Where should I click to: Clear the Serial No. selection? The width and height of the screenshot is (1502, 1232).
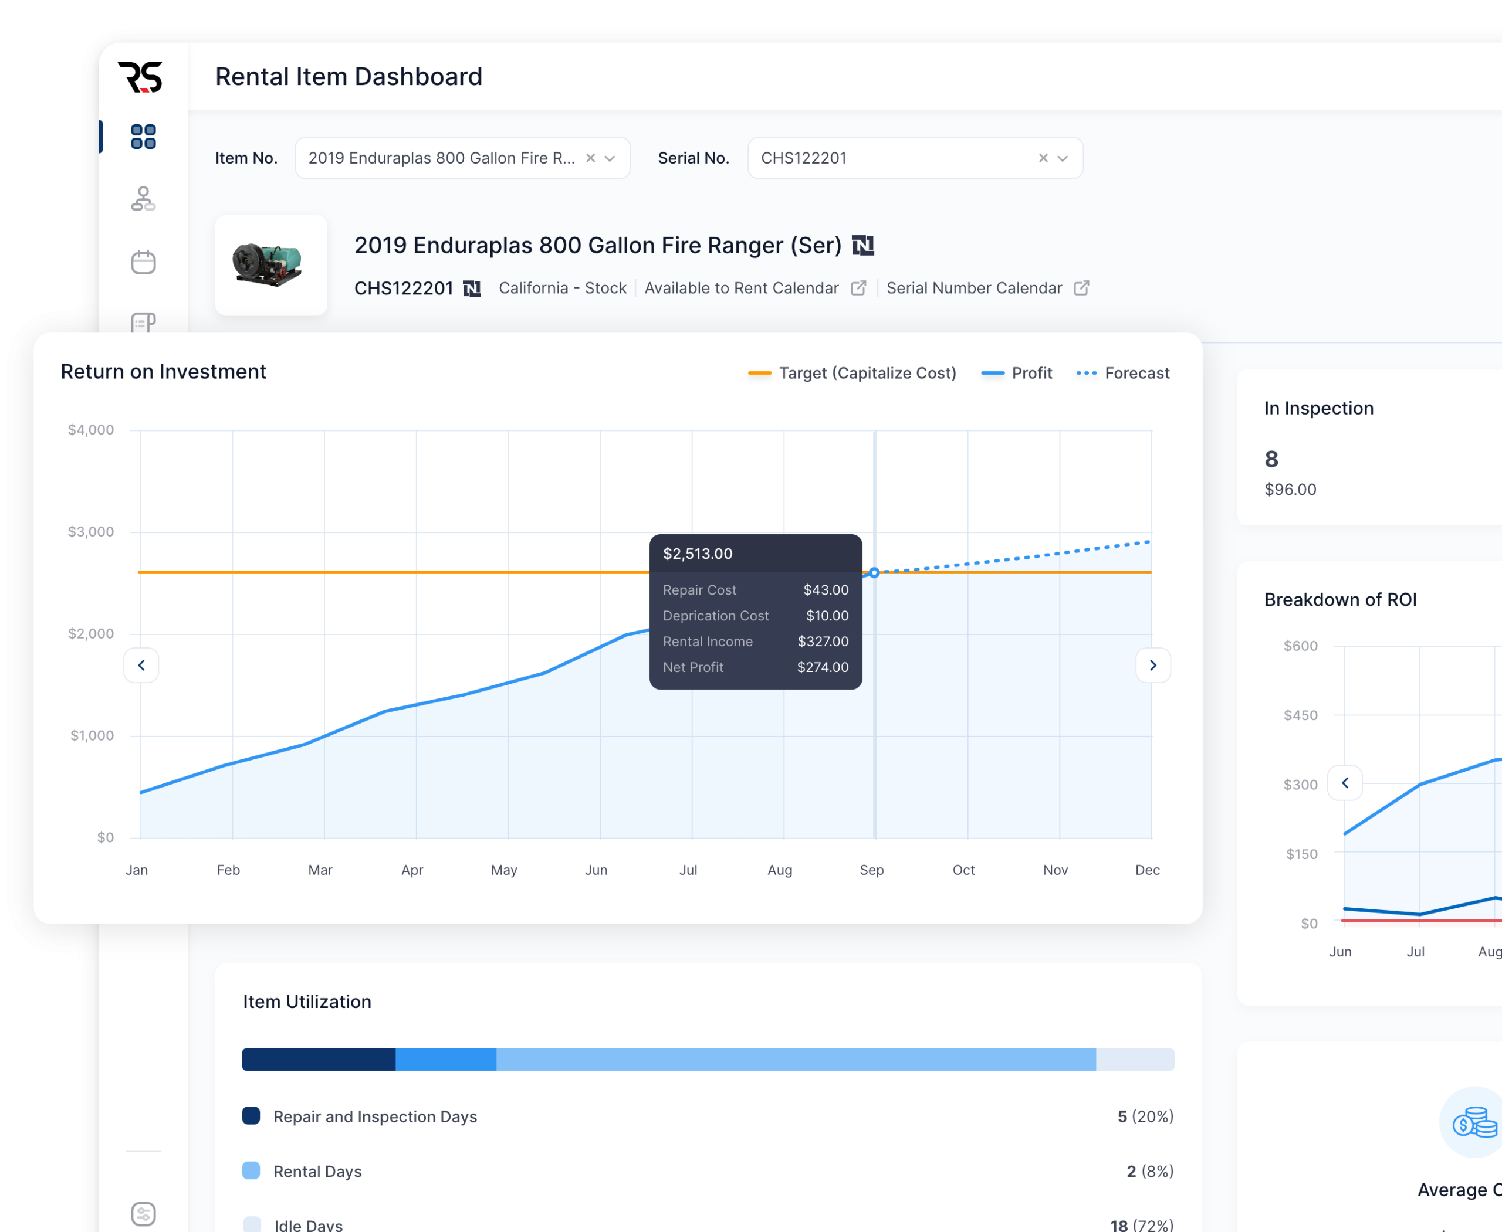(1043, 158)
